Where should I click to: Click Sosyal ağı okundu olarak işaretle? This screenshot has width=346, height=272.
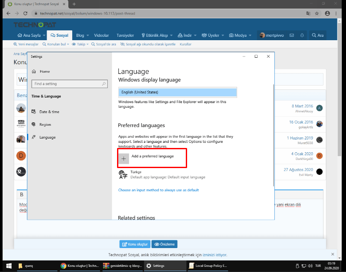[x=148, y=44]
